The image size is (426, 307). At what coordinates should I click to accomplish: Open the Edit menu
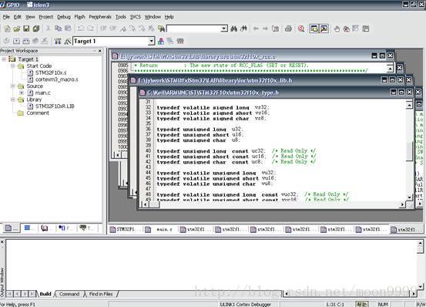(x=18, y=17)
